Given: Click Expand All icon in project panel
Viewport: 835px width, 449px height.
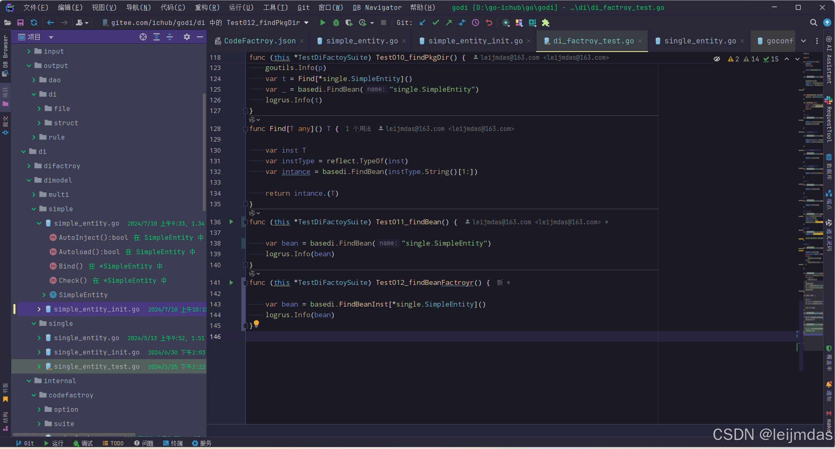Looking at the screenshot, I should (157, 37).
